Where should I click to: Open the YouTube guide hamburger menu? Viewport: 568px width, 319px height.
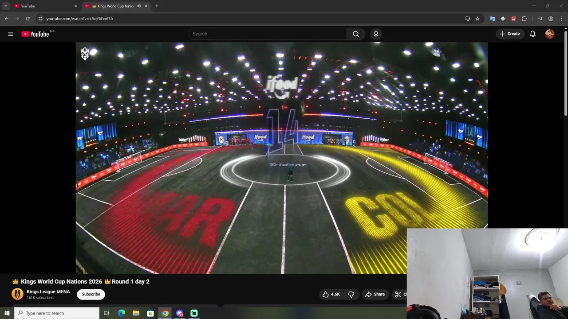(x=11, y=34)
